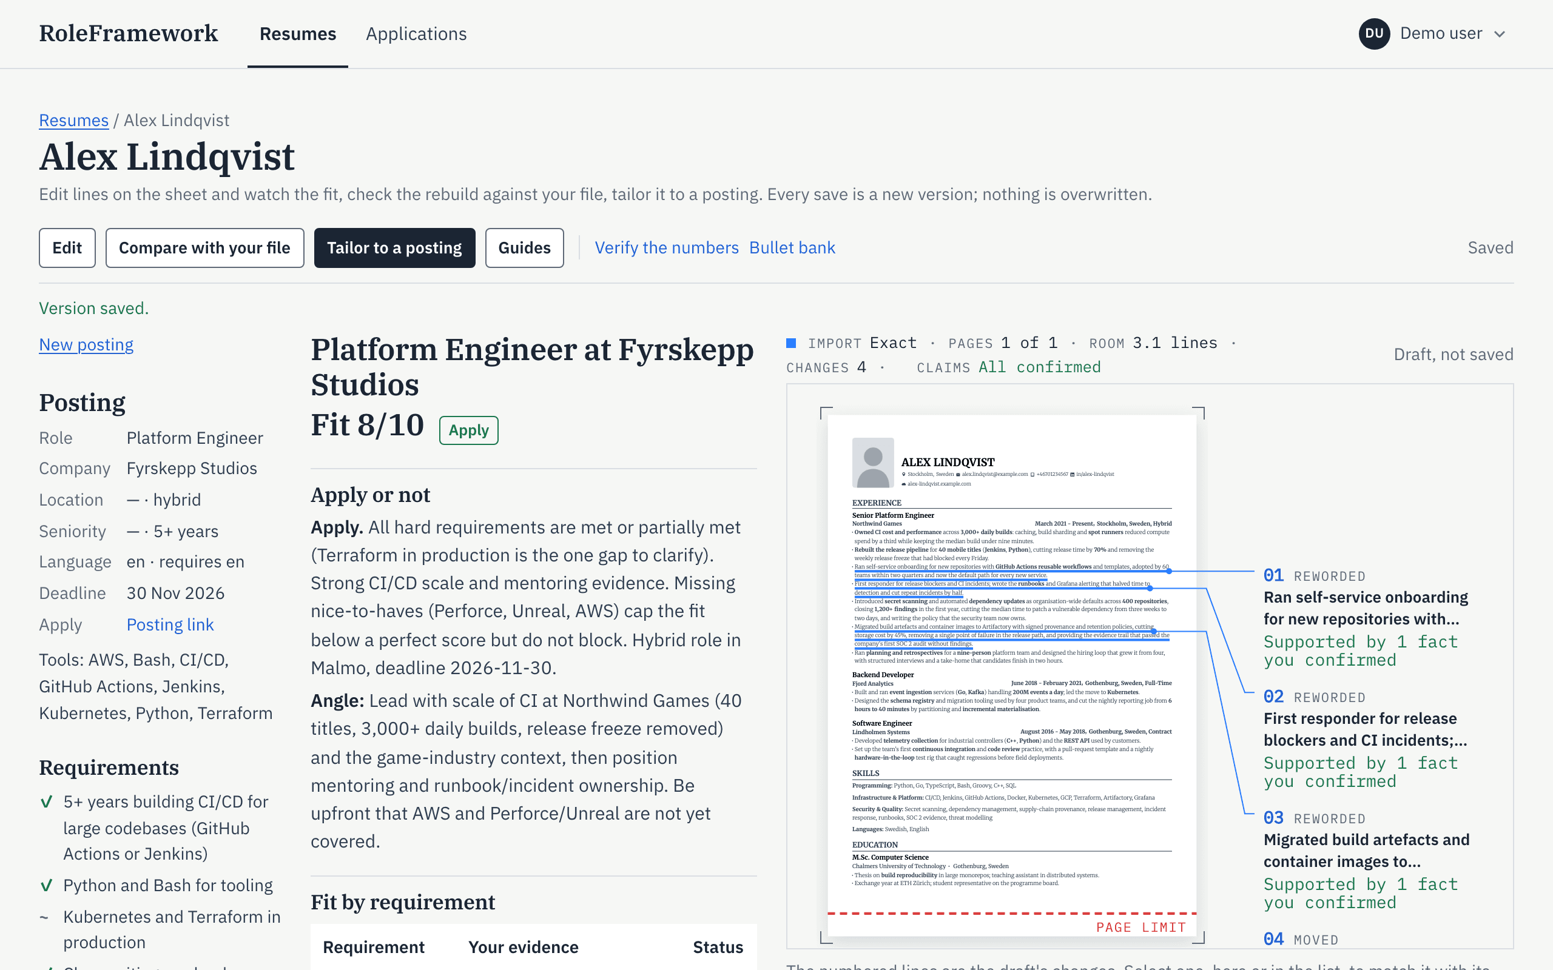Click the Your evidence column header
1553x970 pixels.
click(524, 947)
